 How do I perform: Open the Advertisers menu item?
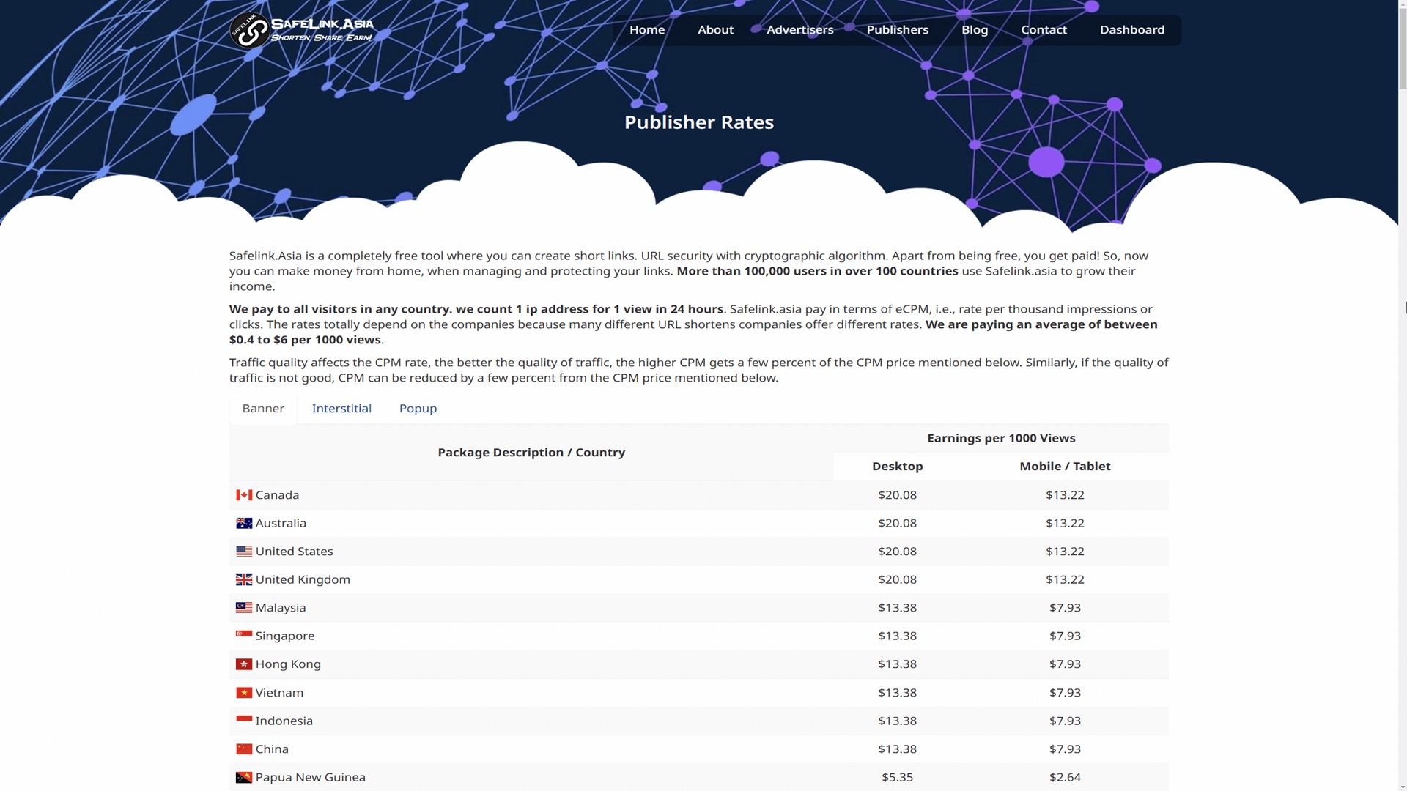pyautogui.click(x=799, y=30)
